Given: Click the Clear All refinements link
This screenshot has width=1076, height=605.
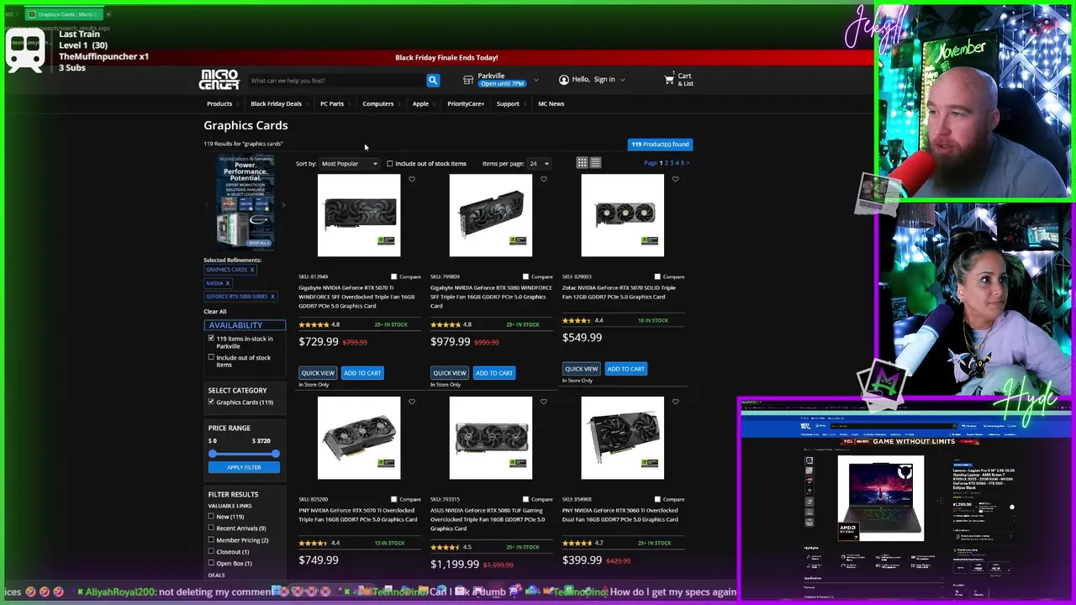Looking at the screenshot, I should pos(215,311).
